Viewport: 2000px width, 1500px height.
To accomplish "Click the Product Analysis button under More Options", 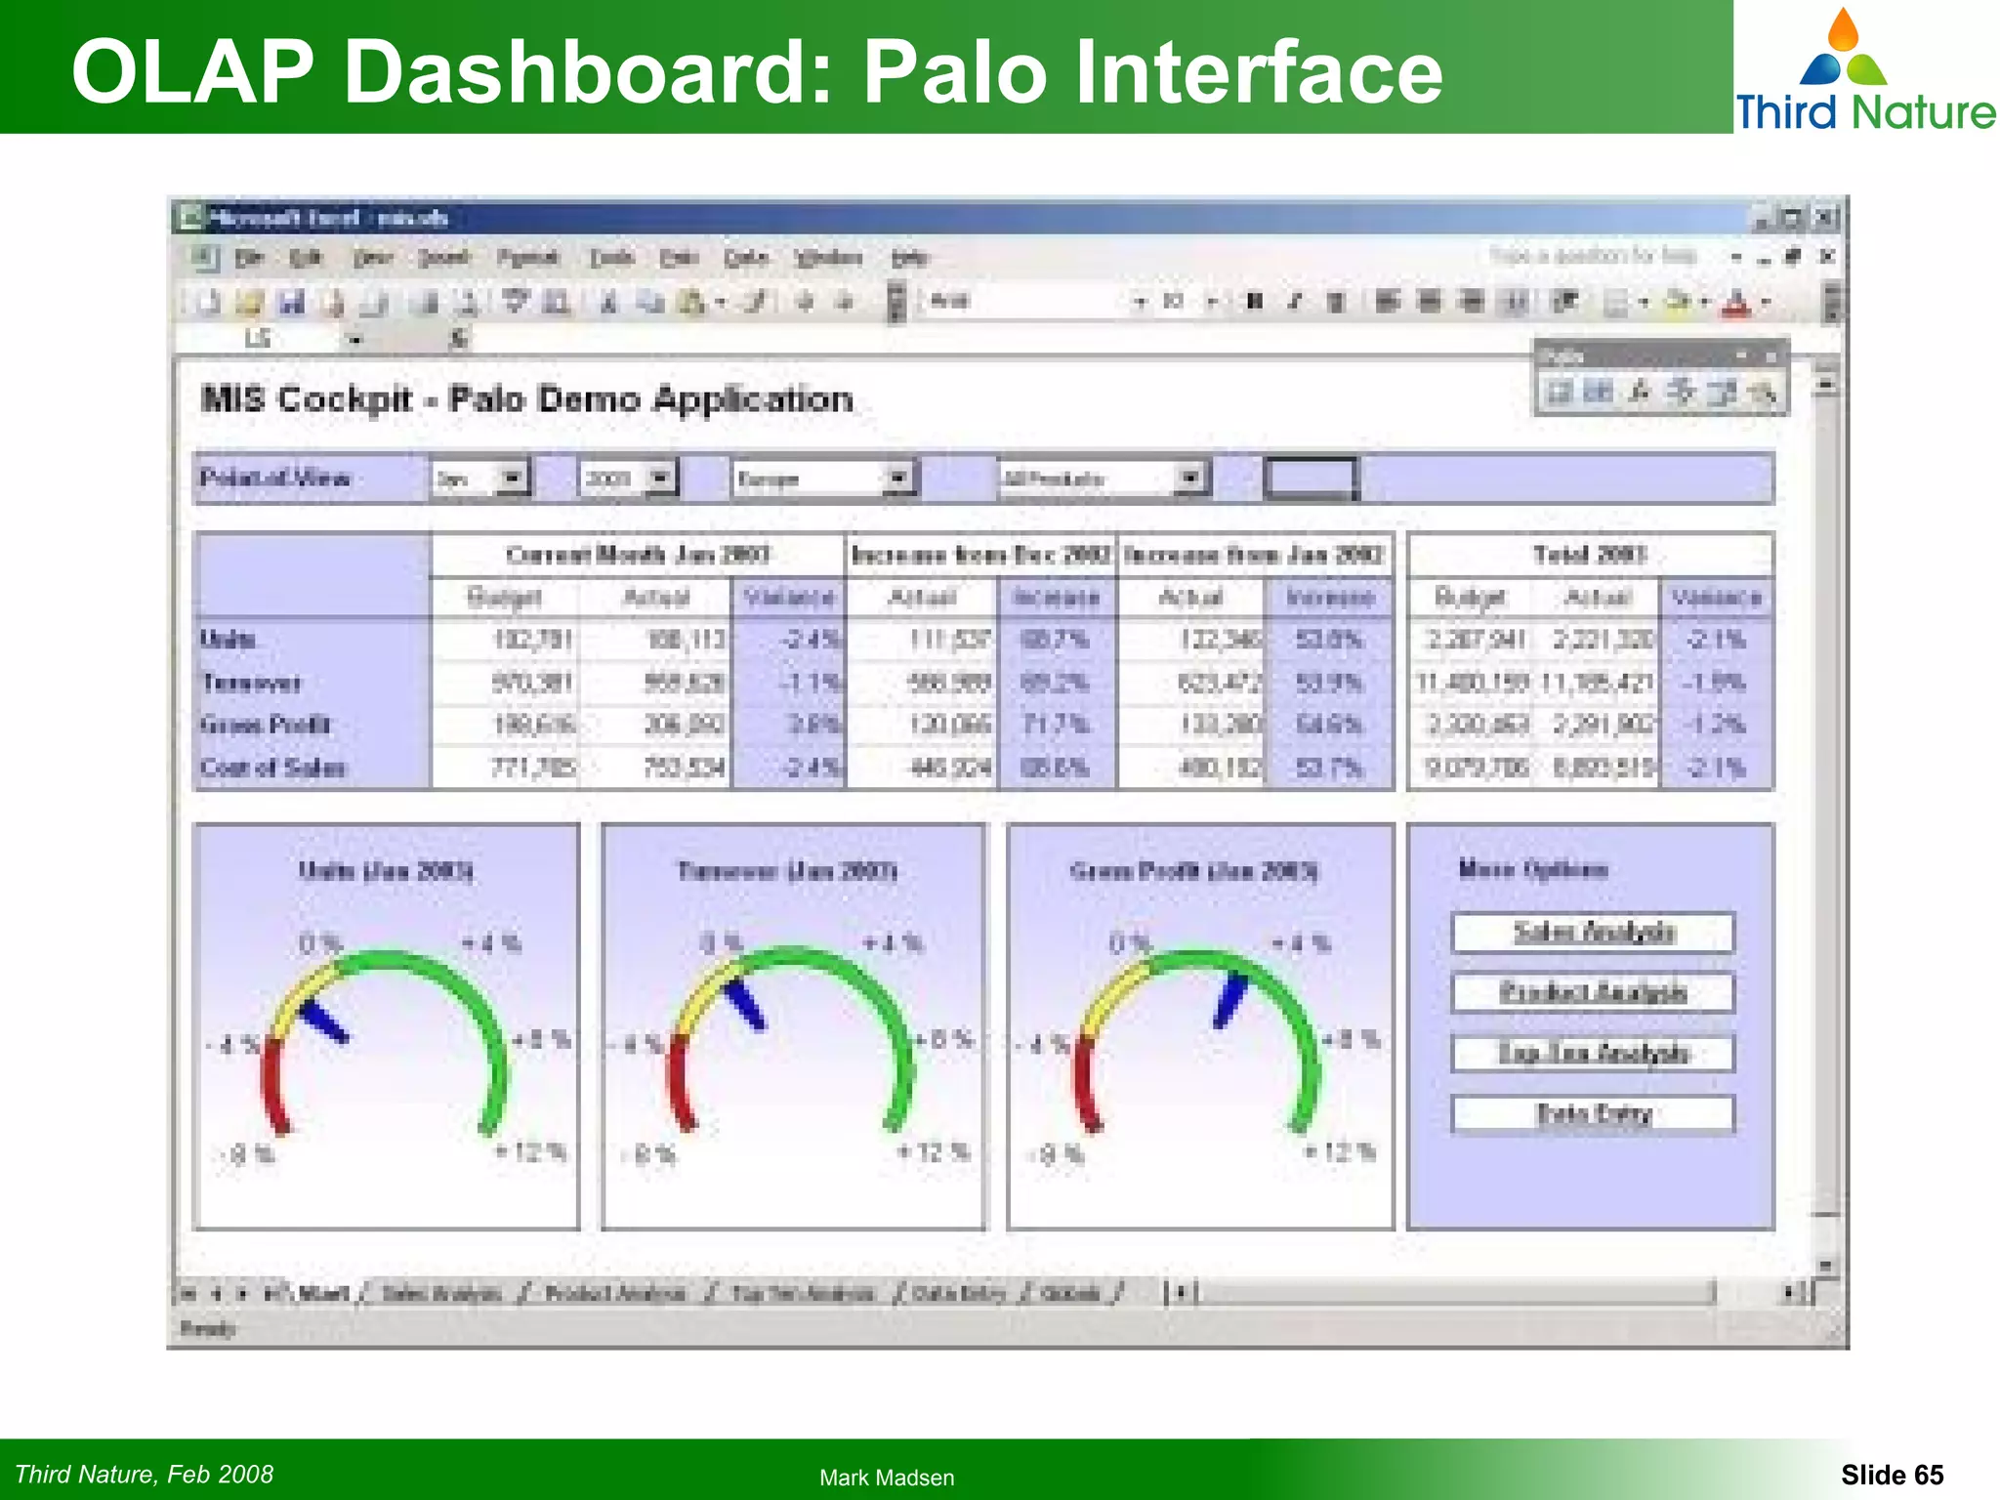I will pyautogui.click(x=1593, y=993).
